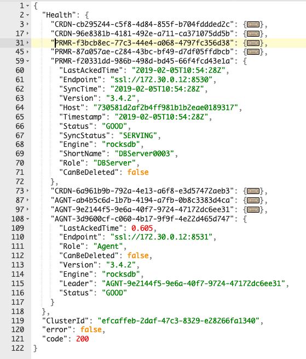Unfold line 3 gutter arrow
This screenshot has width=306, height=359.
point(28,24)
